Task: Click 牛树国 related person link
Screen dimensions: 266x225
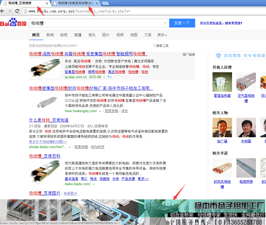Action: 246,141
